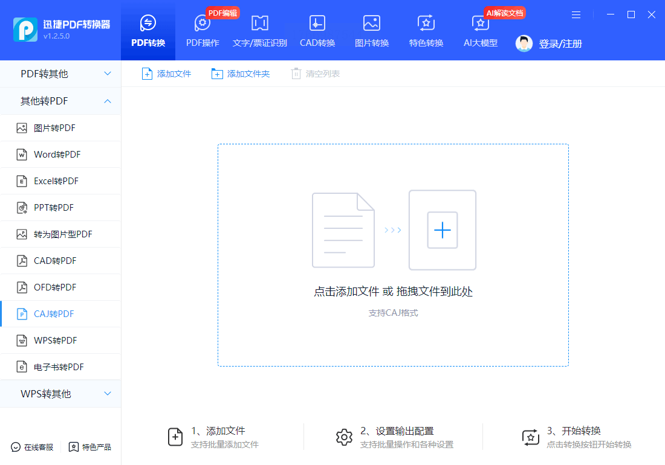
Task: Click 支持CAJ格式 hint text
Action: 393,313
